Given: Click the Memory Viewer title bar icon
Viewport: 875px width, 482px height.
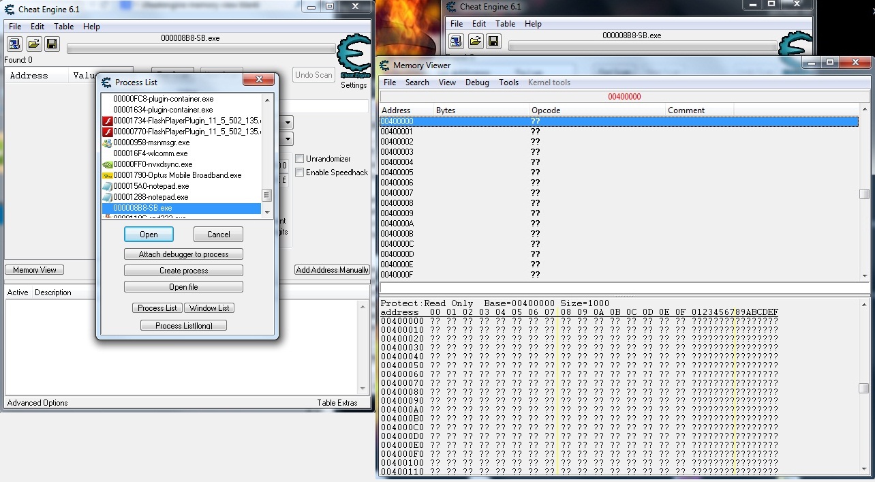Looking at the screenshot, I should tap(384, 65).
